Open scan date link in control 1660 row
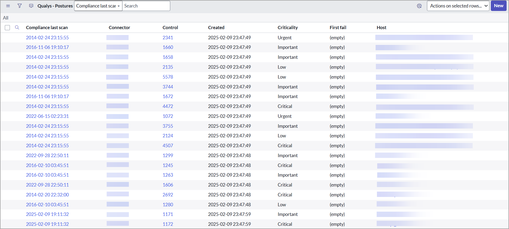 [x=47, y=47]
